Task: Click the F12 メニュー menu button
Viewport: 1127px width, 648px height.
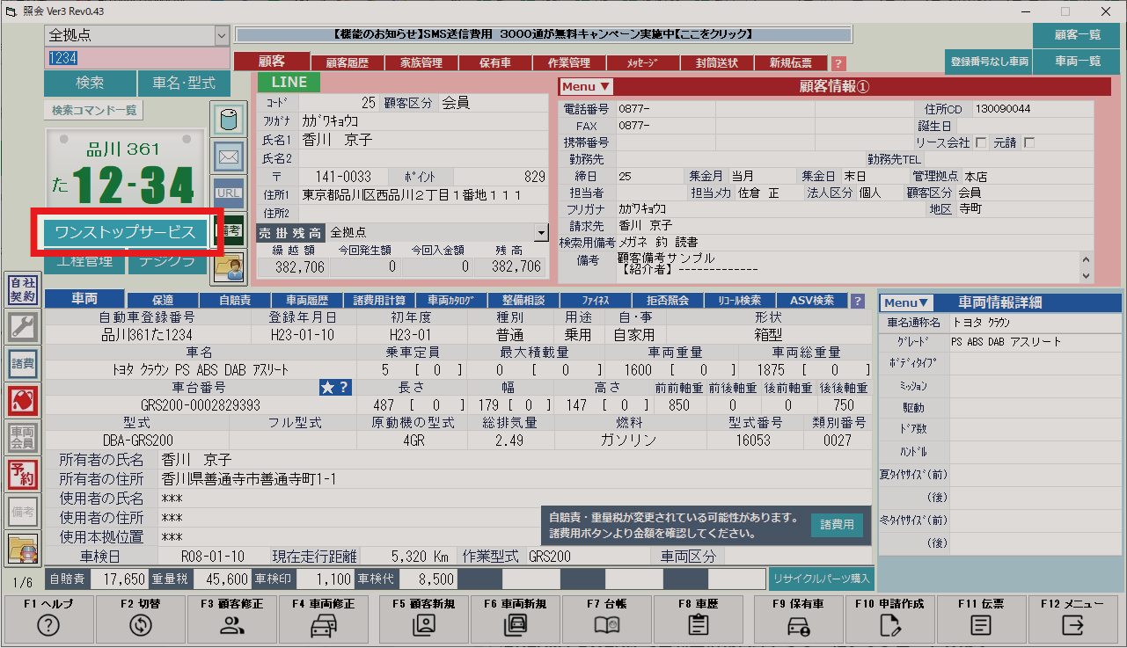Action: (1073, 618)
